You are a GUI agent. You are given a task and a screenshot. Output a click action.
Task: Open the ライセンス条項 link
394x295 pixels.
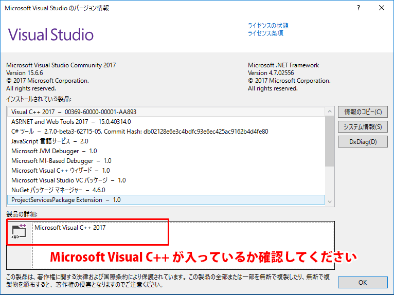[x=265, y=33]
